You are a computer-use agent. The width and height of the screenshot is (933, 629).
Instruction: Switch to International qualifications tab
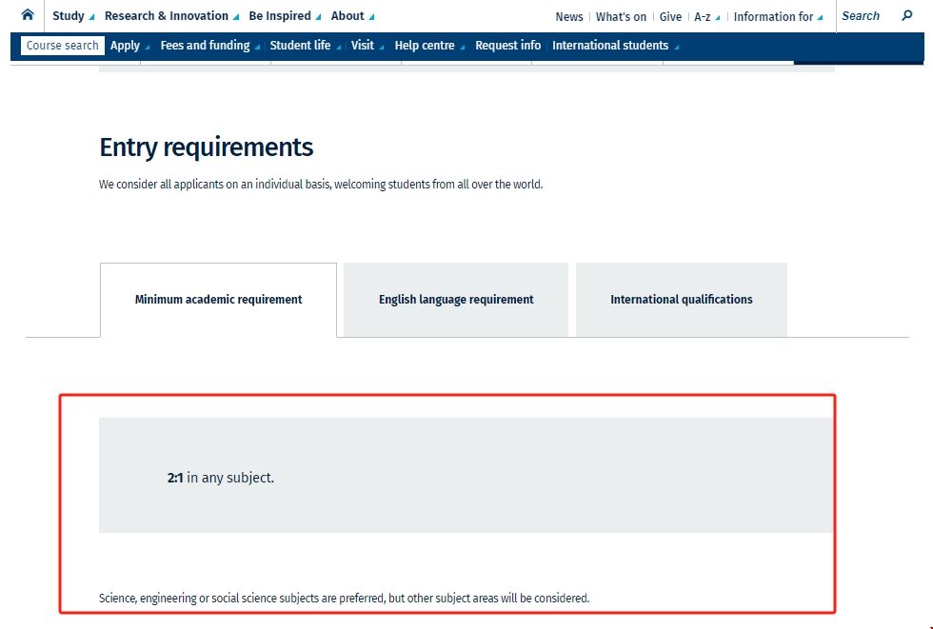pos(682,300)
